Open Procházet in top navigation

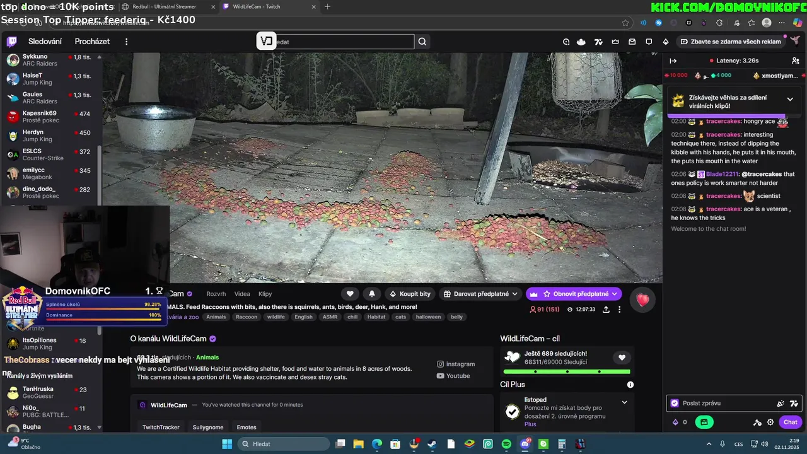point(92,42)
